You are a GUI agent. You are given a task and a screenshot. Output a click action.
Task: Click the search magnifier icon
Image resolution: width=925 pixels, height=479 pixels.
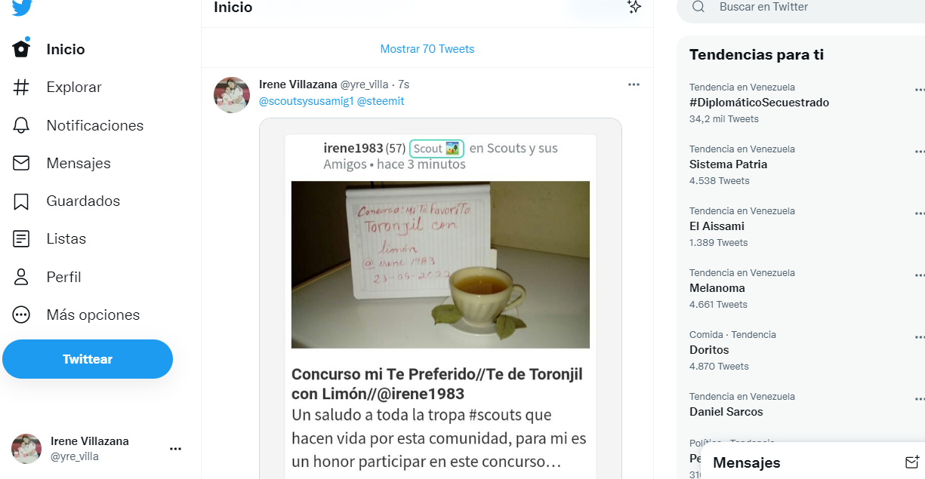pos(698,7)
